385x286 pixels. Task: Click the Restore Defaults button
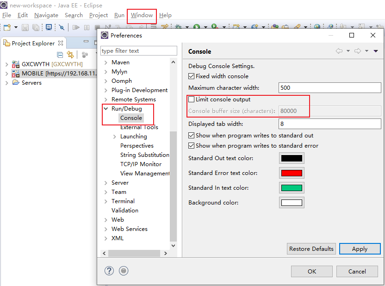[x=311, y=249]
